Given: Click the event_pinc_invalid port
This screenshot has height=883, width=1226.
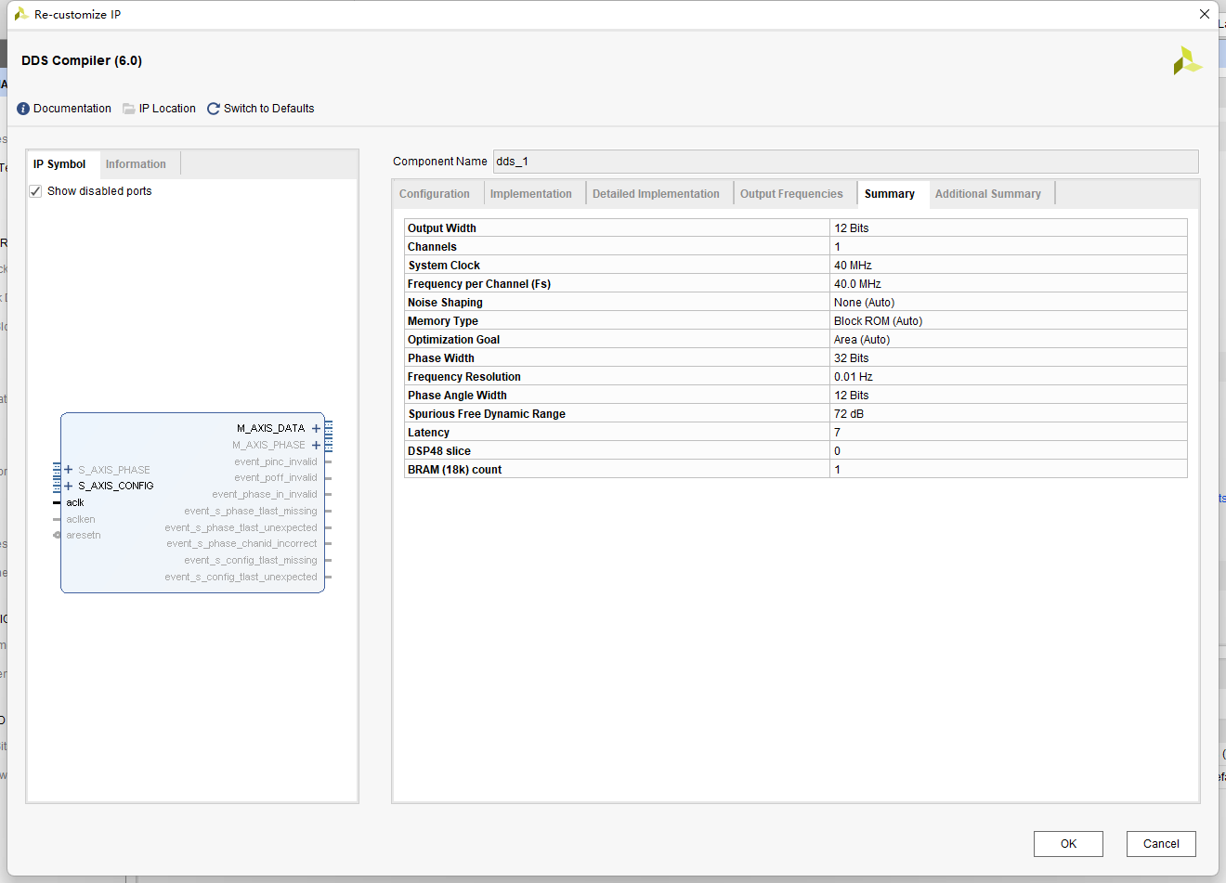Looking at the screenshot, I should [x=276, y=461].
